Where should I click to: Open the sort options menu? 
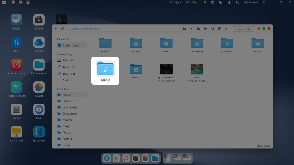coord(227,29)
